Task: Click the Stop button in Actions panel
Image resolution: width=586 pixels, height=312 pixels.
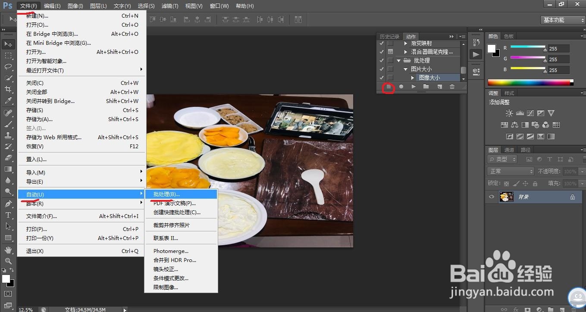Action: click(x=389, y=87)
